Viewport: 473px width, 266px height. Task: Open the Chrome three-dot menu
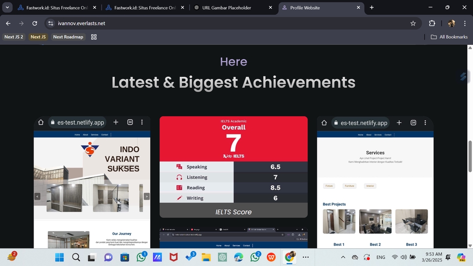point(465,23)
